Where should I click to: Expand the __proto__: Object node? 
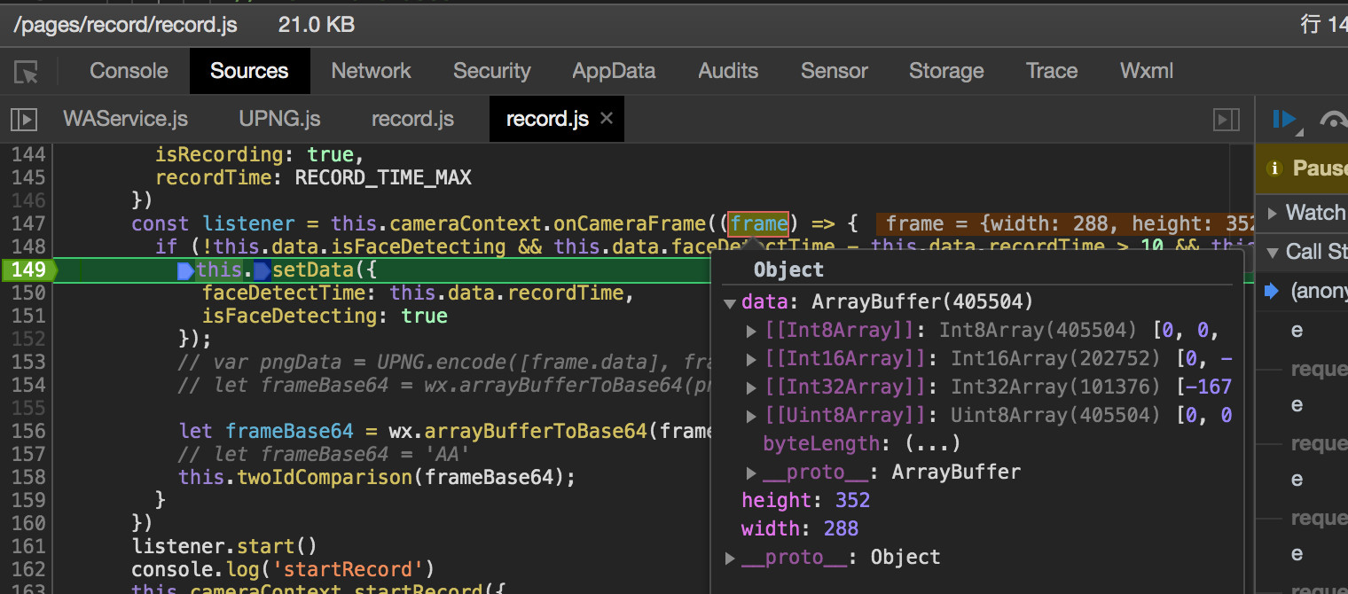(730, 558)
